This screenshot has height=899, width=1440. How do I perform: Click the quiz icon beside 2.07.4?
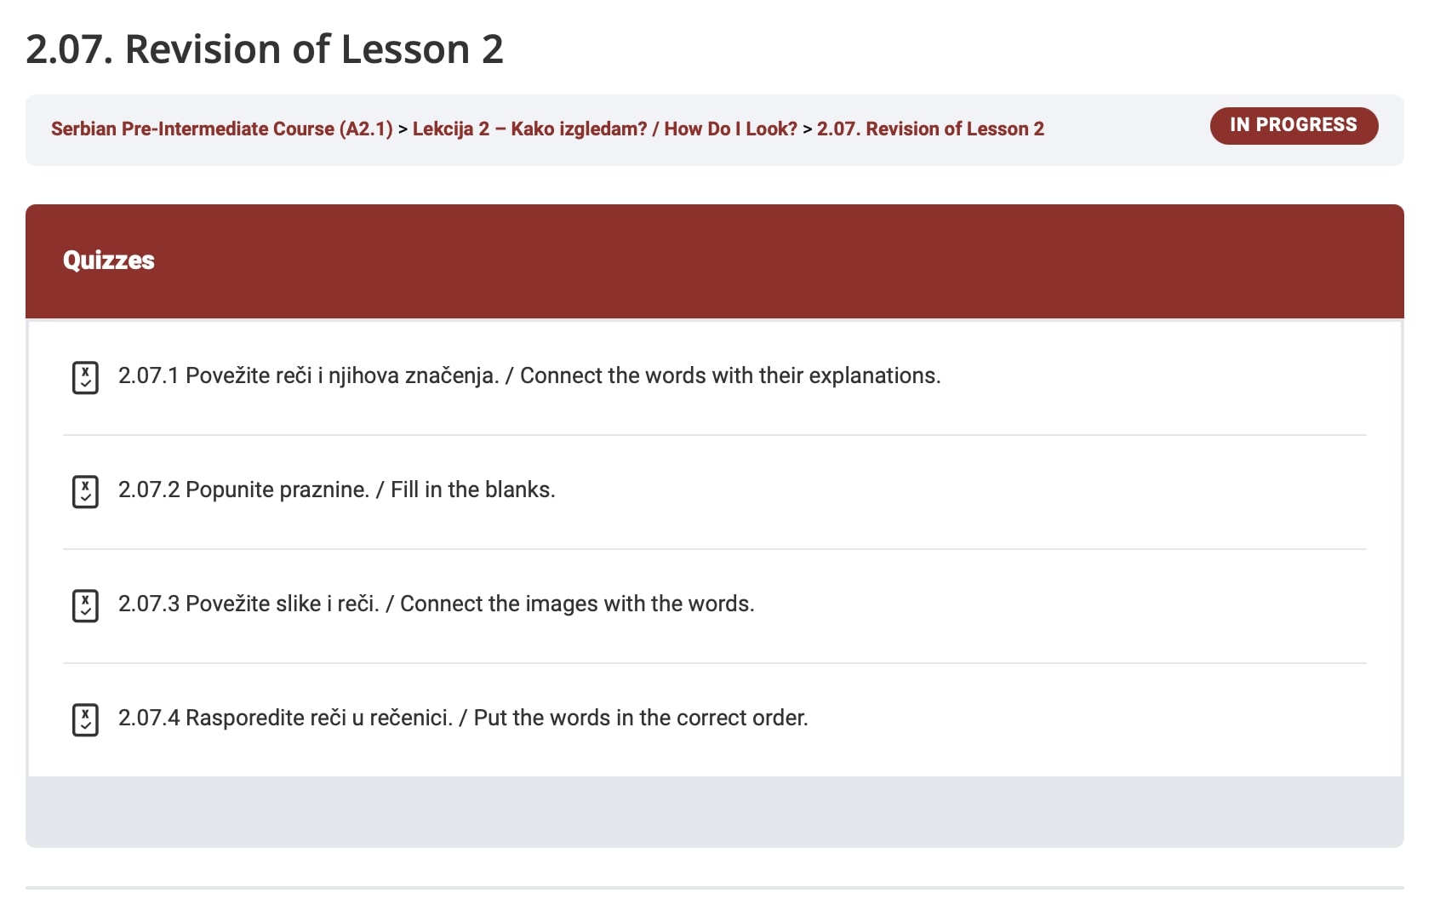pos(85,719)
